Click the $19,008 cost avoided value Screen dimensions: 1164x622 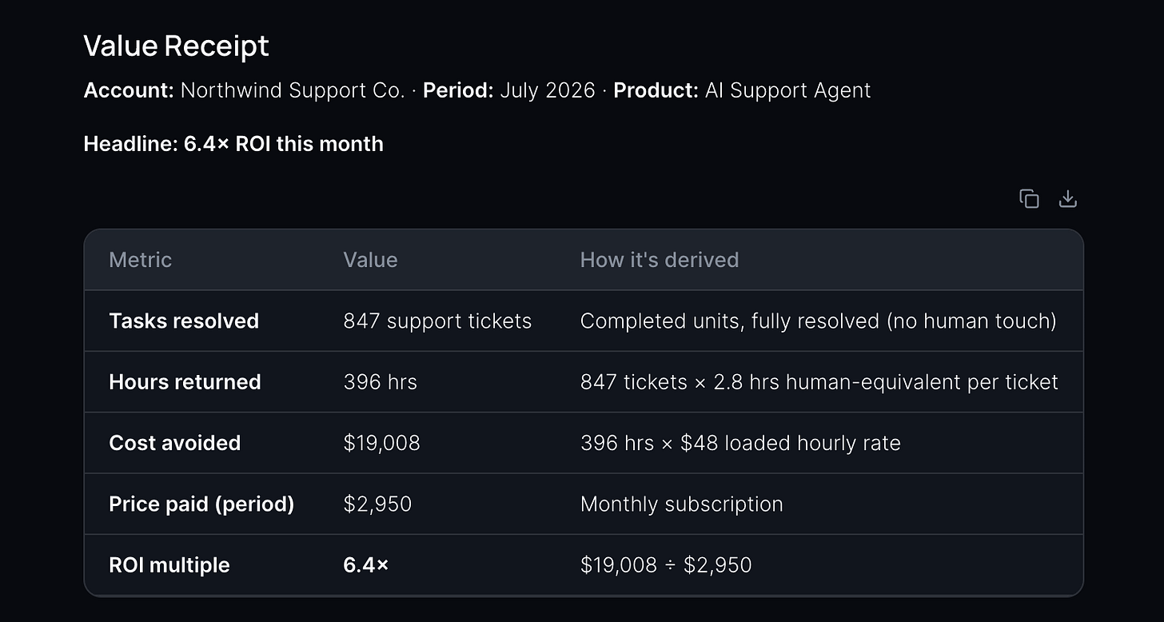tap(381, 443)
